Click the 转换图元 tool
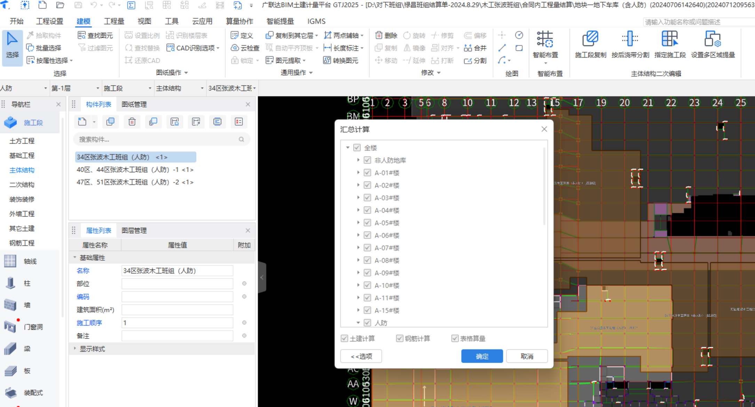The image size is (755, 407). (341, 60)
